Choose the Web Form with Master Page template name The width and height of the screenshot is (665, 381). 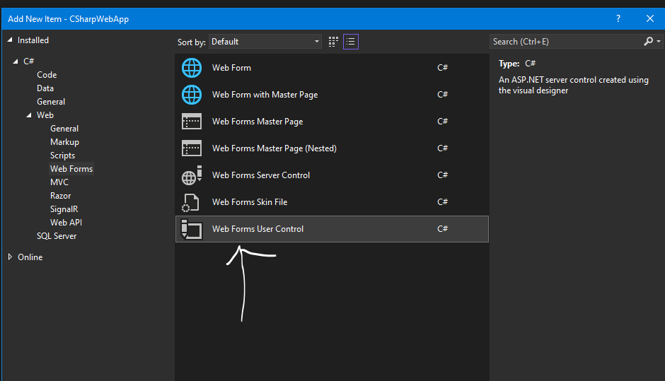tap(265, 95)
